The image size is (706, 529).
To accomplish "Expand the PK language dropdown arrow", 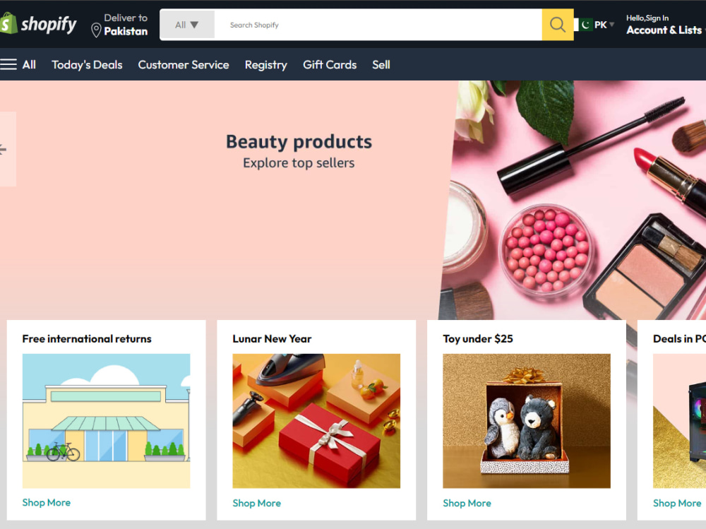I will [611, 25].
